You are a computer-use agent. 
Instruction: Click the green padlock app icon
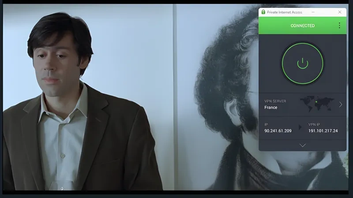pos(263,12)
